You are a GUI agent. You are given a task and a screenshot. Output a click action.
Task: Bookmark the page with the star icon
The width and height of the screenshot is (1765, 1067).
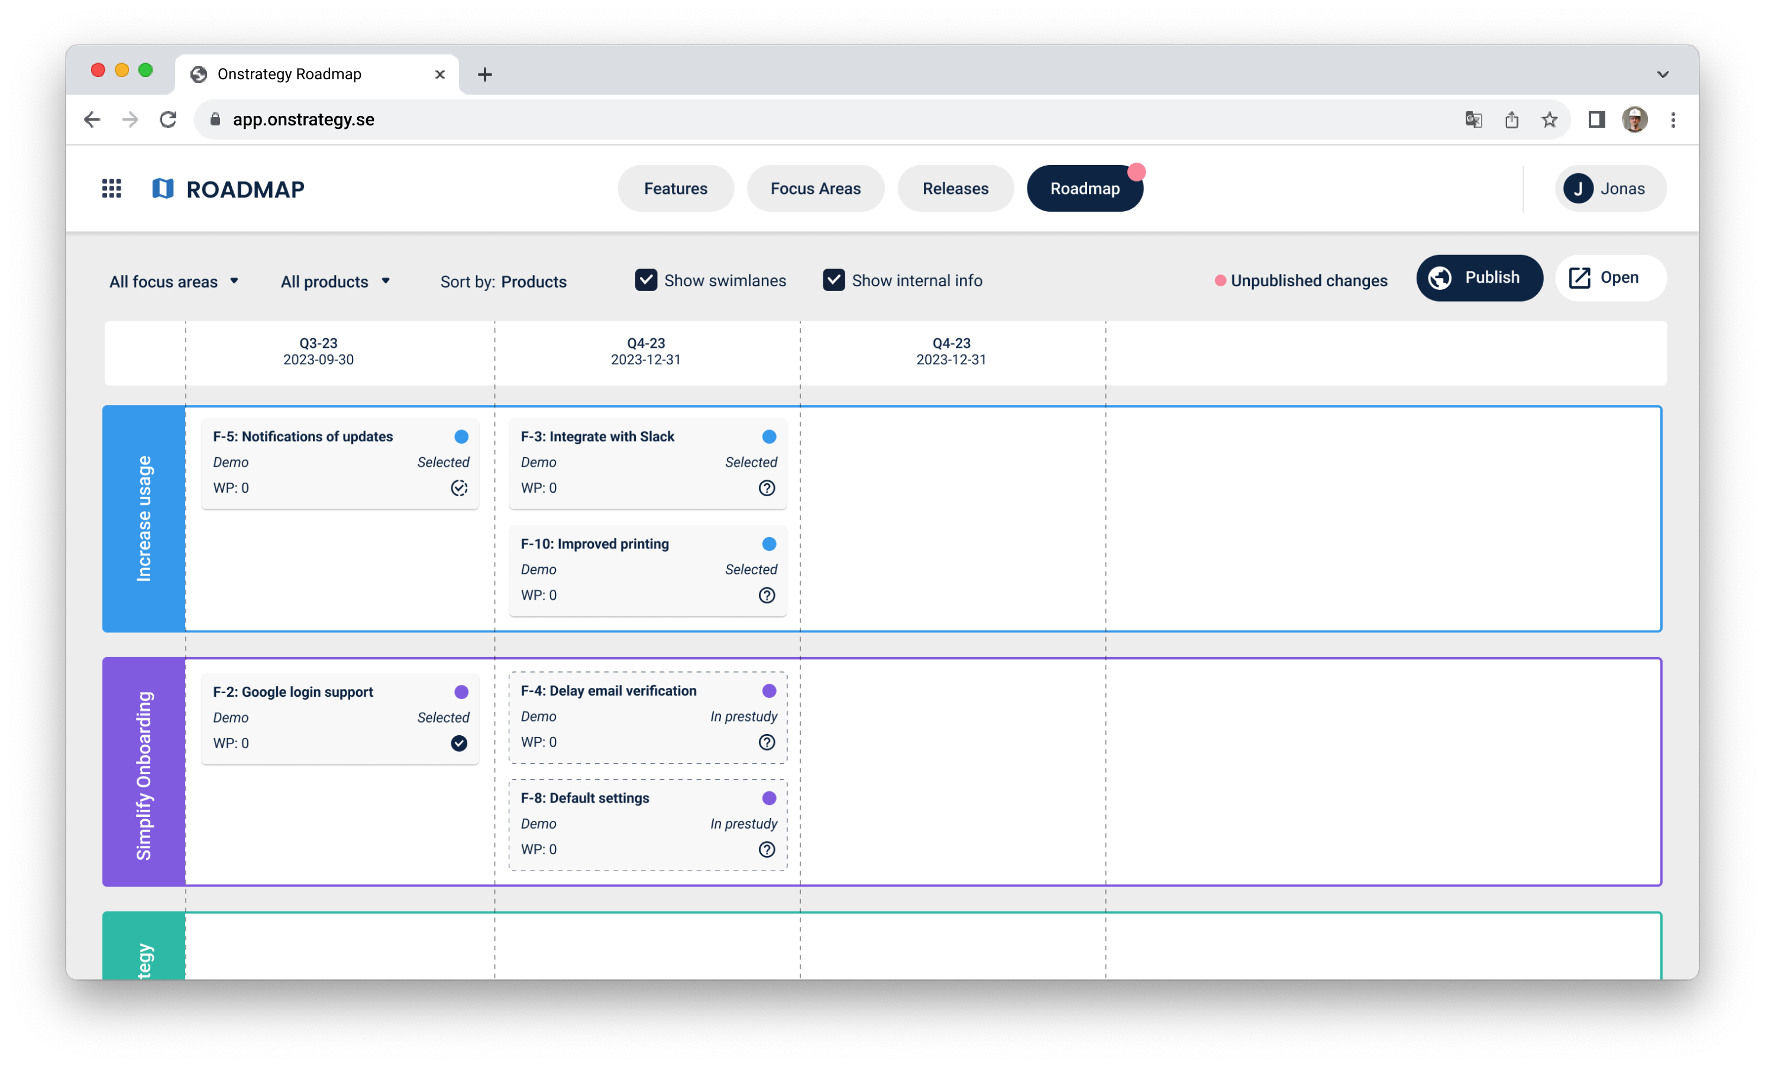[x=1549, y=119]
